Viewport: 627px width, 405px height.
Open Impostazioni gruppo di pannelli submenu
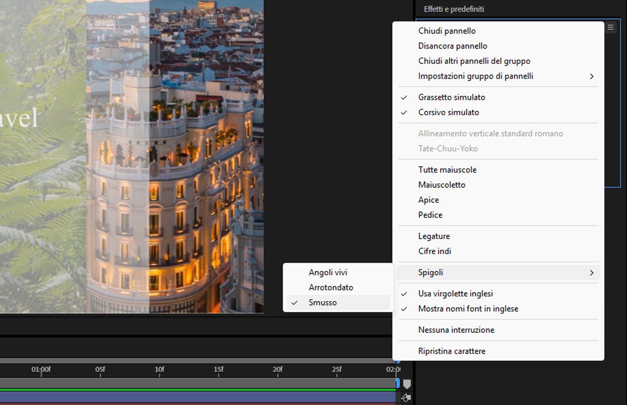click(475, 76)
